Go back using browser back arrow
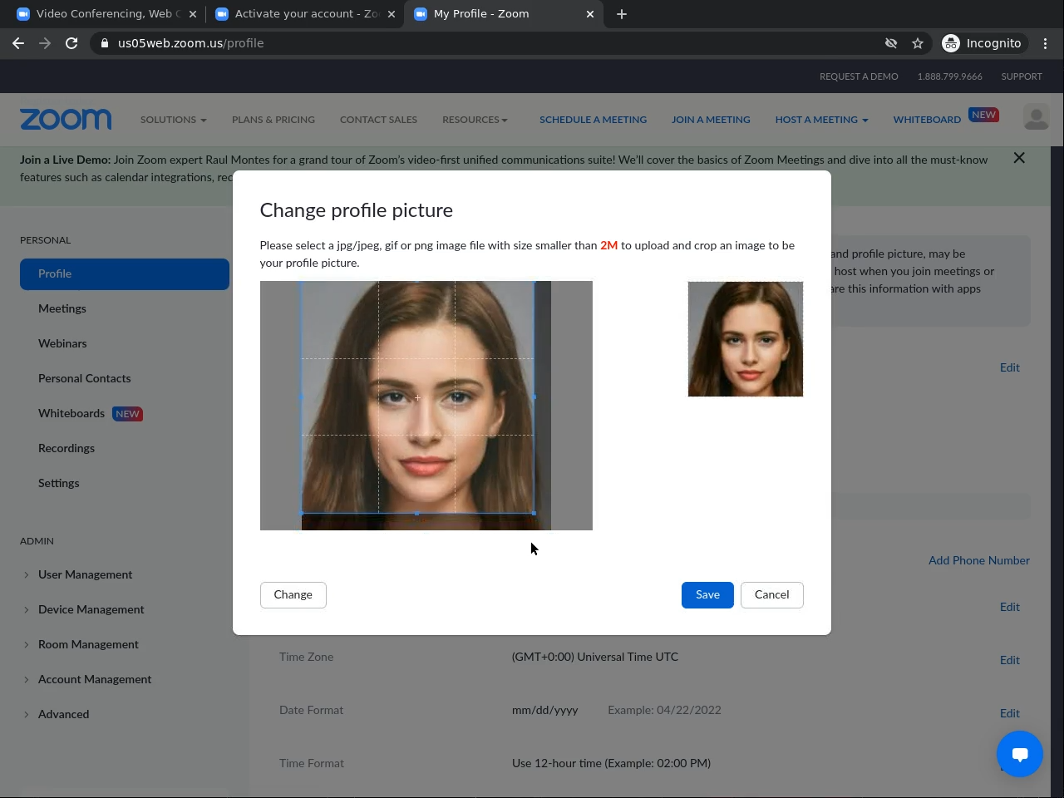1064x798 pixels. point(18,43)
